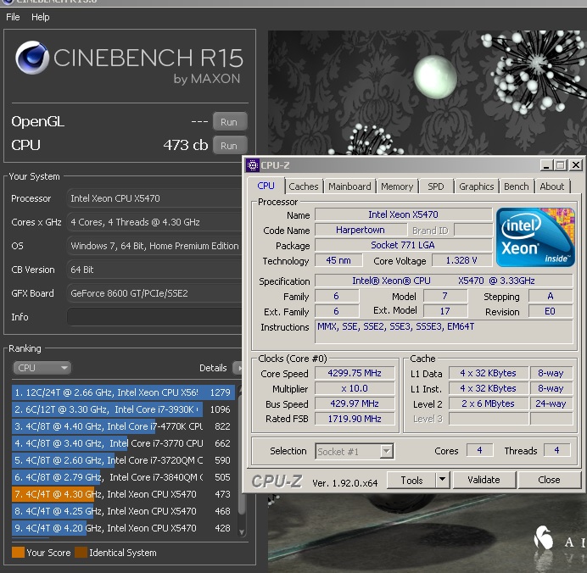Click the Processor field Intel Xeon CPU X5470
Viewport: 587px width, 573px height.
(x=154, y=198)
